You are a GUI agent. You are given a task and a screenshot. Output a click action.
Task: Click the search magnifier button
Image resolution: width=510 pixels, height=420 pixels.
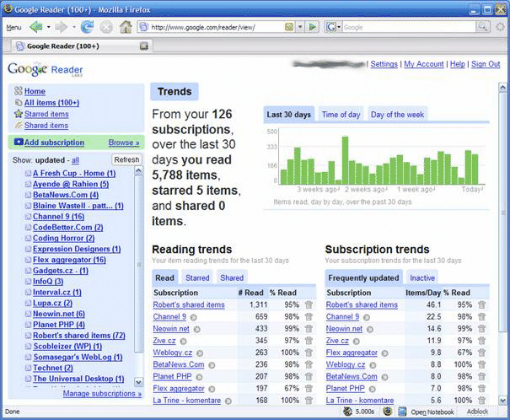(483, 27)
